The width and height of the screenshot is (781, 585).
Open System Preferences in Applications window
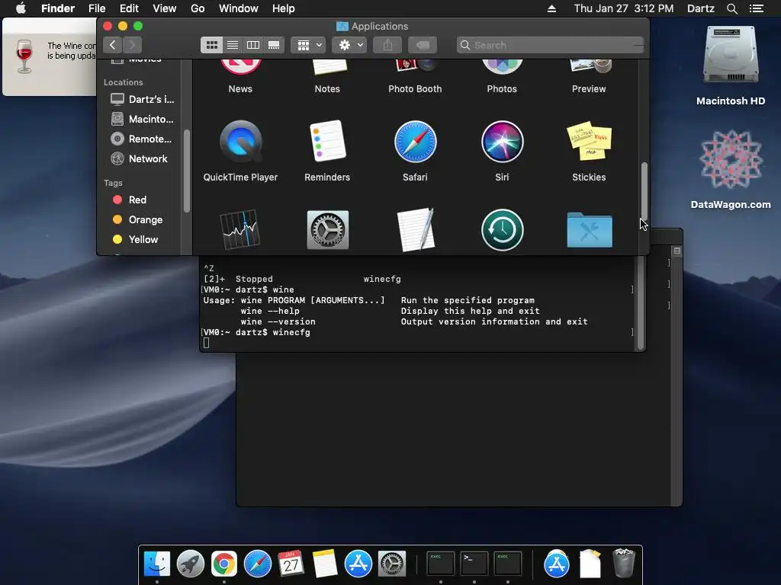click(327, 230)
